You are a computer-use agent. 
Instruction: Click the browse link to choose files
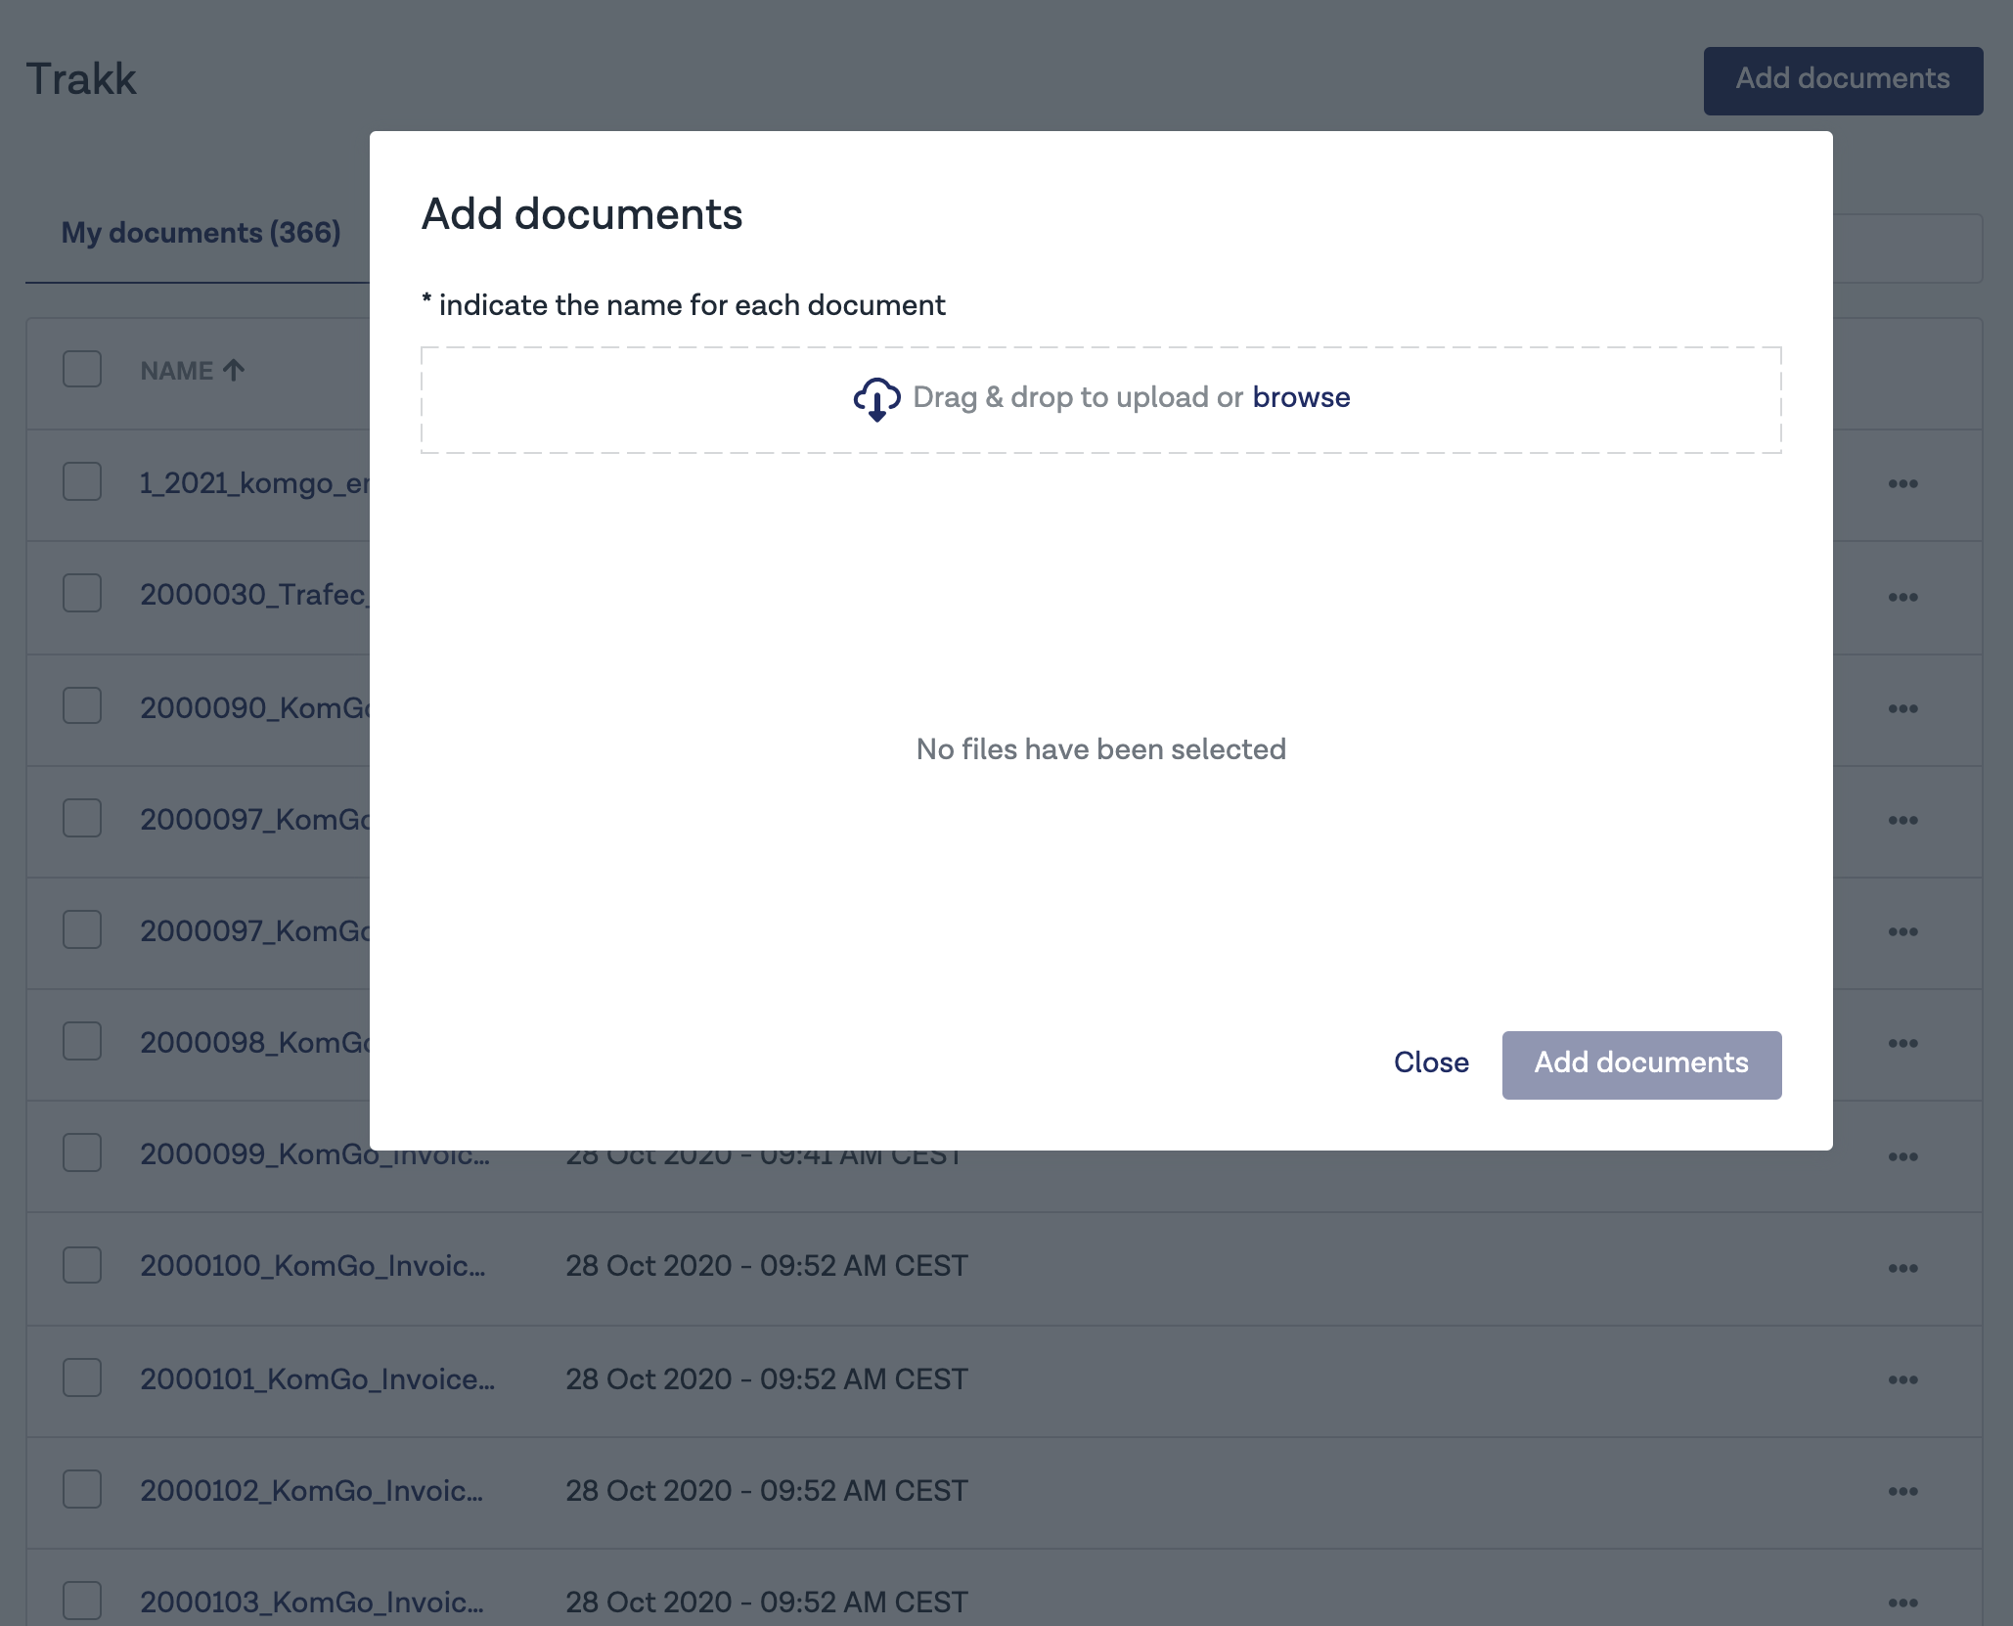pyautogui.click(x=1301, y=397)
